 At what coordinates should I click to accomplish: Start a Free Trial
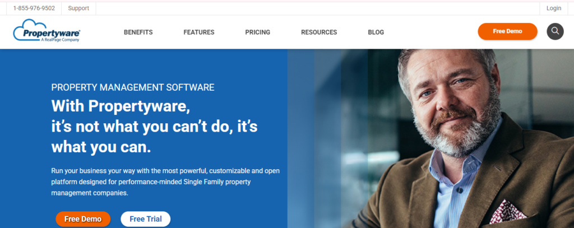coord(146,219)
